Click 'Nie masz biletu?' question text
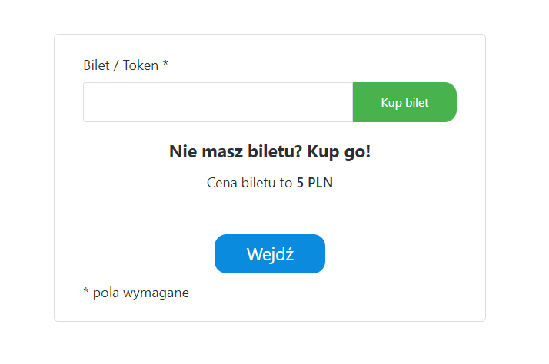Viewport: 549px width, 364px height. 235,151
